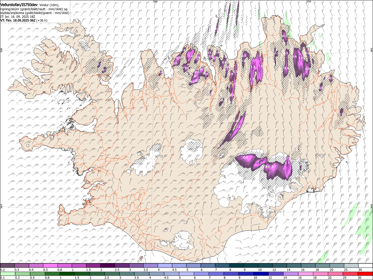Select the pale grey swatch at 25 in top legend
Image resolution: width=373 pixels, height=280 pixels.
pyautogui.click(x=351, y=266)
